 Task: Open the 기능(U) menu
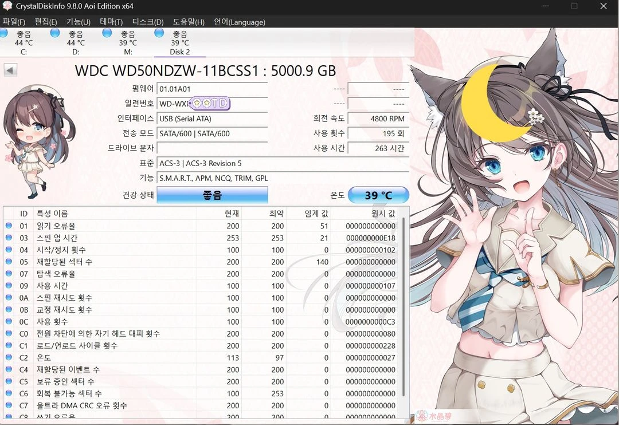78,22
